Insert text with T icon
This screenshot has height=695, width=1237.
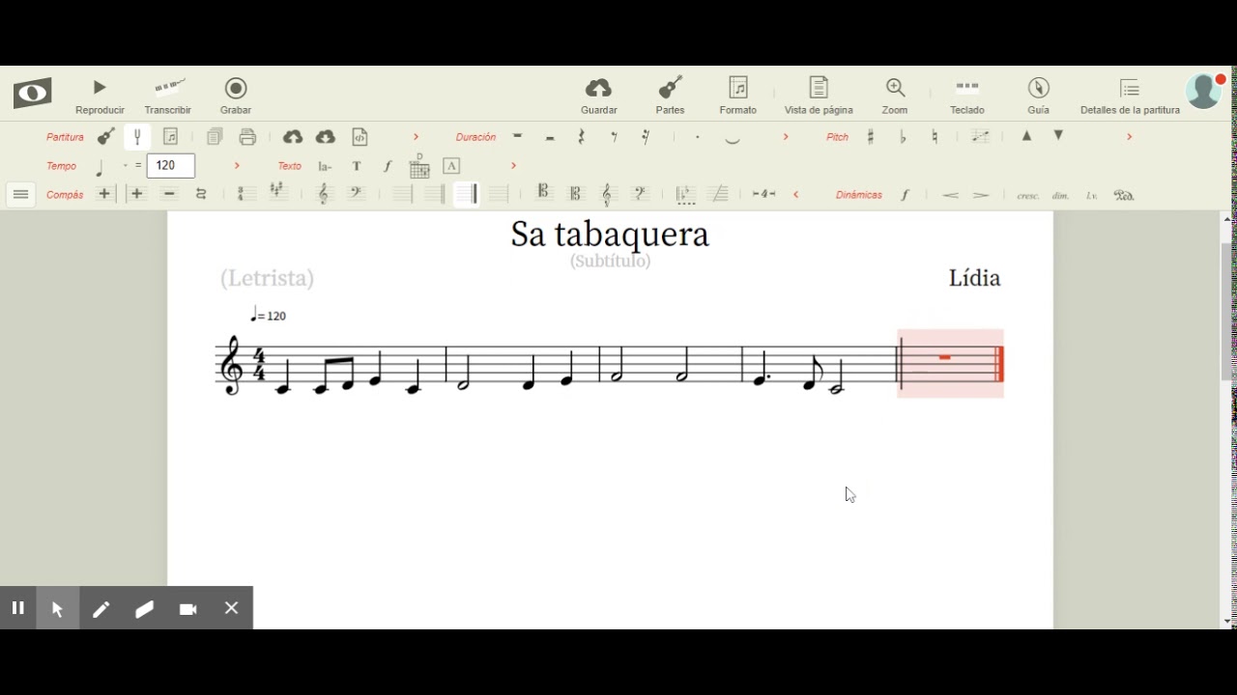[357, 166]
